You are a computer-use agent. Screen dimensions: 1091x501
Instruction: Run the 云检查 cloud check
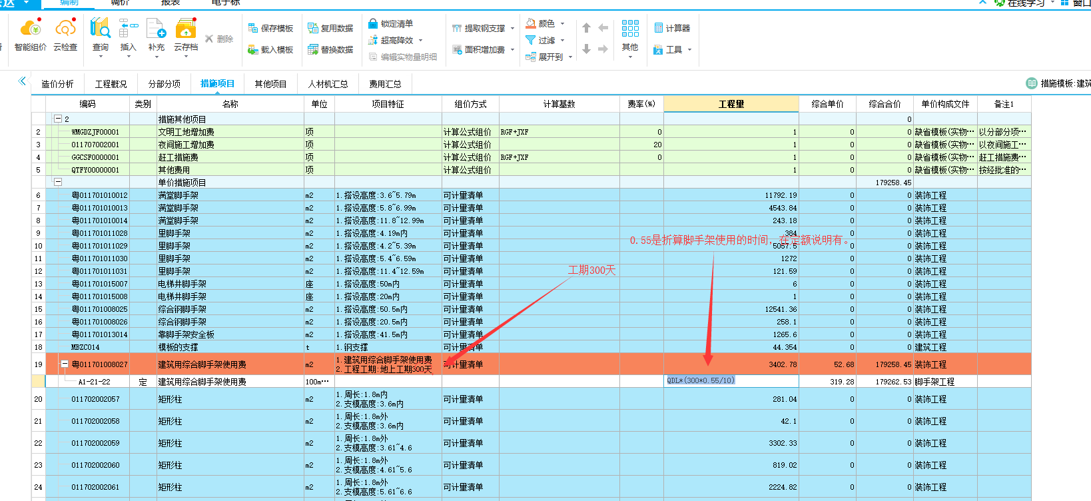(x=65, y=35)
